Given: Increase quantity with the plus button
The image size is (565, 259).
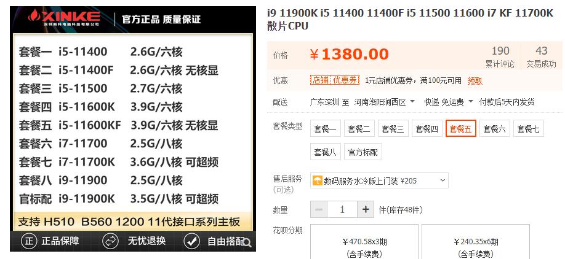Looking at the screenshot, I should tap(366, 209).
